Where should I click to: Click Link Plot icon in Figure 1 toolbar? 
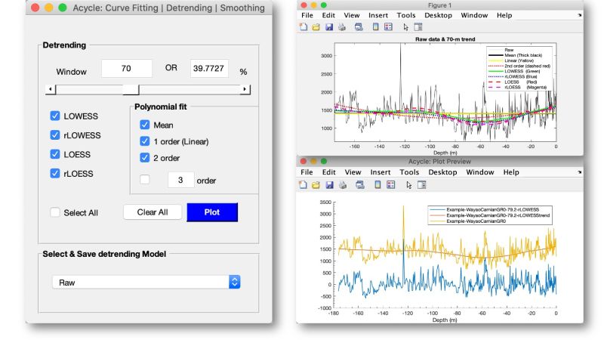pyautogui.click(x=359, y=27)
